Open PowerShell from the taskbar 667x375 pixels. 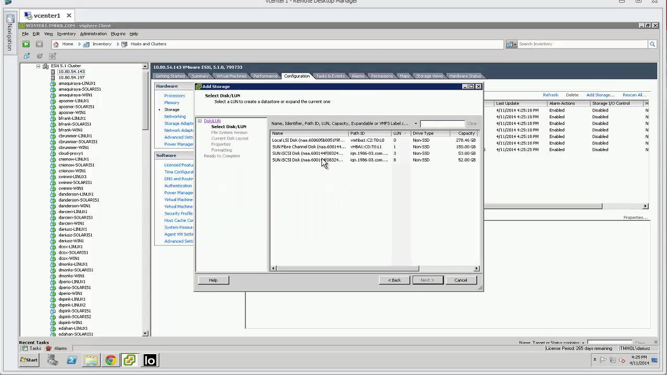click(72, 360)
